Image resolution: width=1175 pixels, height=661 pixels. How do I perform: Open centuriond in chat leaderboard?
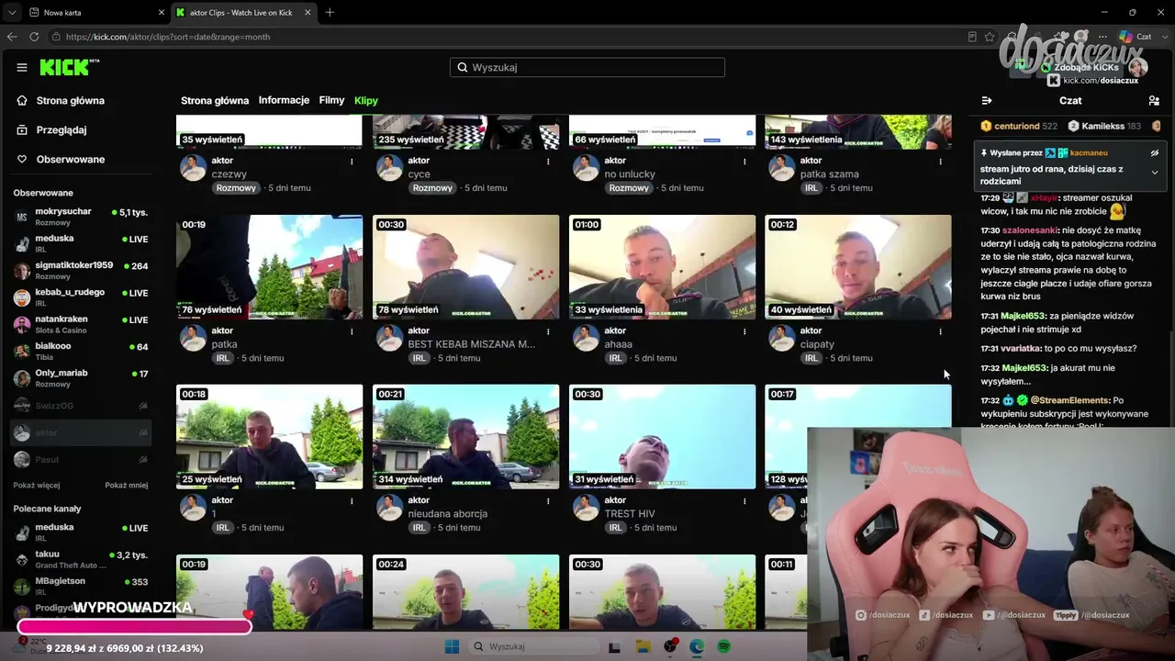point(1019,126)
